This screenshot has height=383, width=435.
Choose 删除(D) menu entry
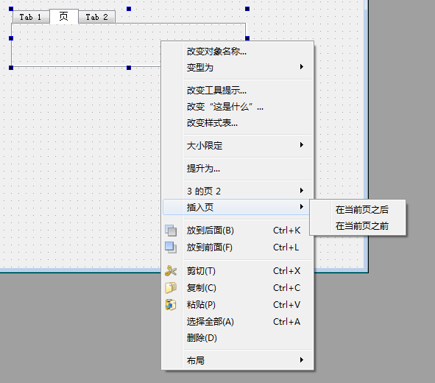[238, 338]
